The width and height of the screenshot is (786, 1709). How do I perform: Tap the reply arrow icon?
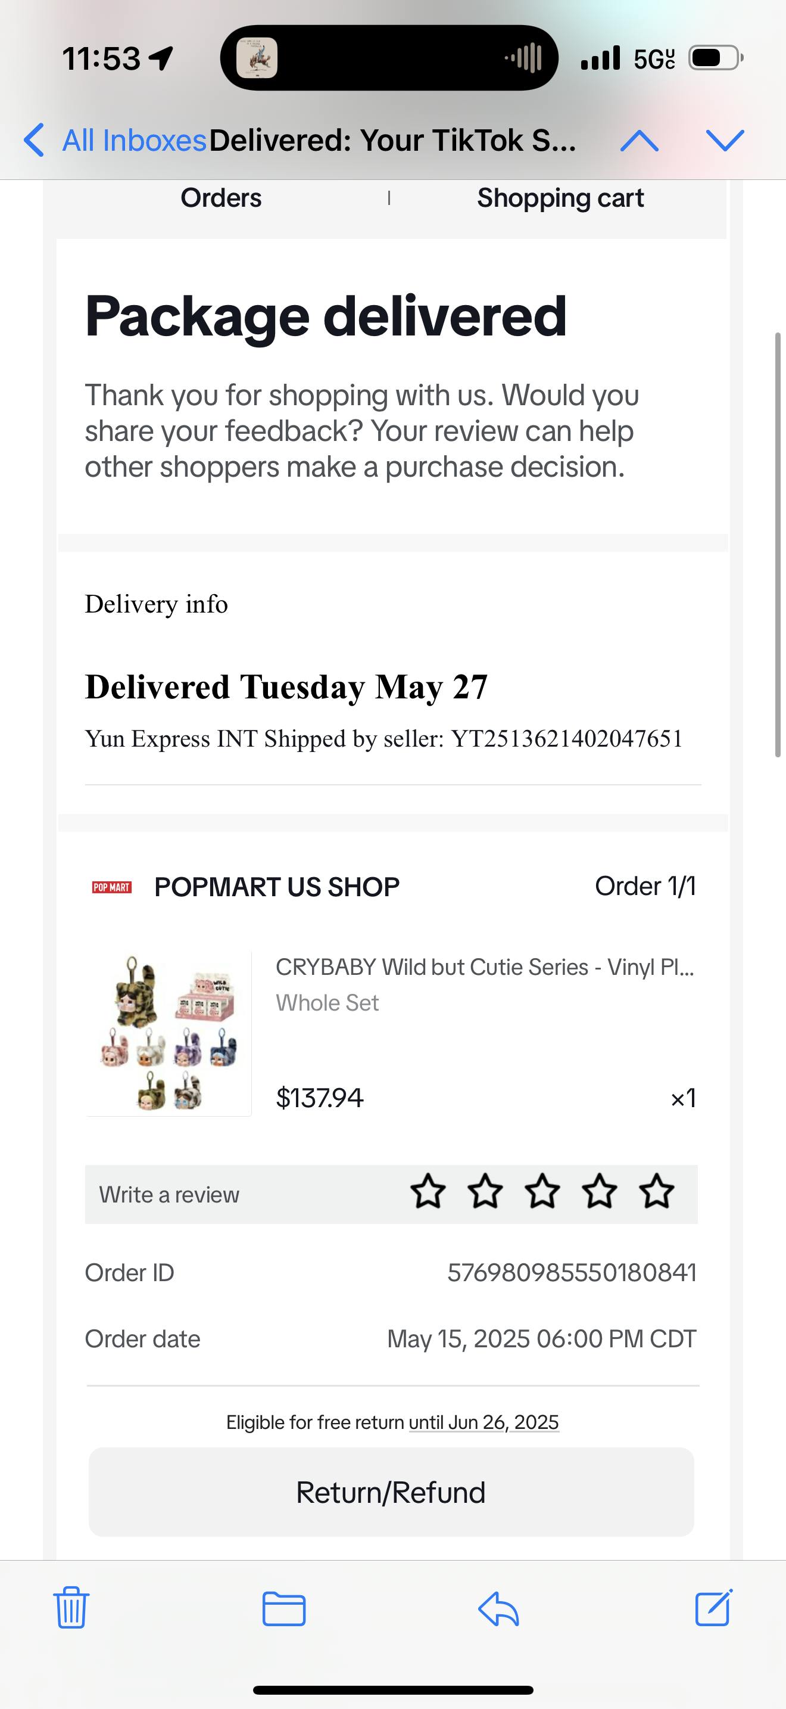click(498, 1609)
